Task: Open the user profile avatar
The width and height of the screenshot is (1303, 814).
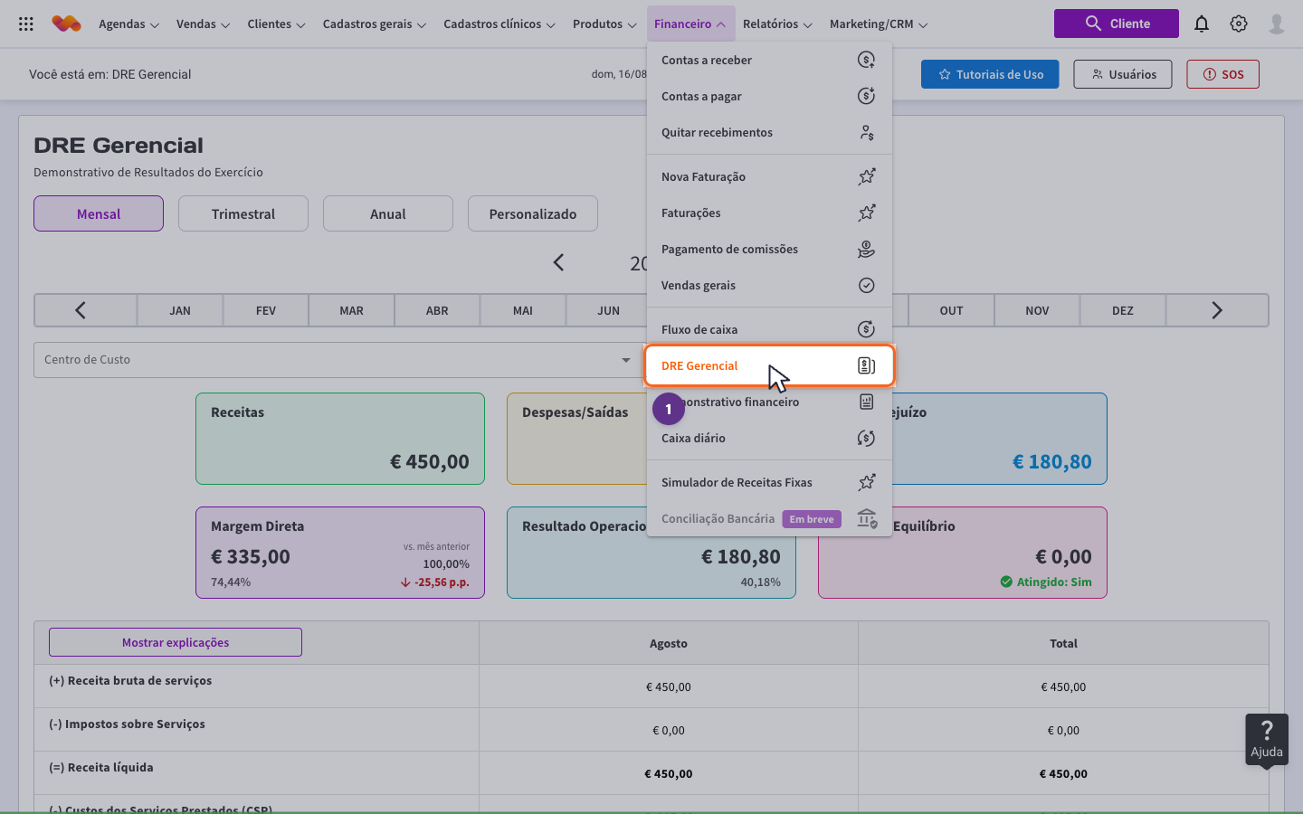Action: 1277,24
